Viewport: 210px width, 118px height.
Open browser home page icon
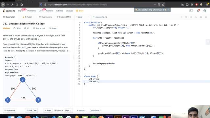(22, 5)
